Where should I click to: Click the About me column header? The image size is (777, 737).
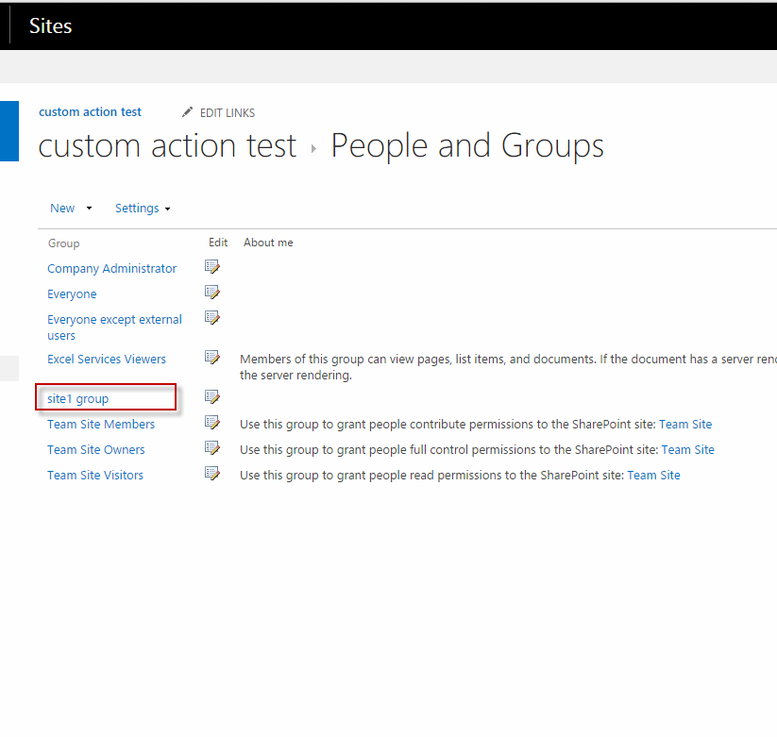[268, 243]
